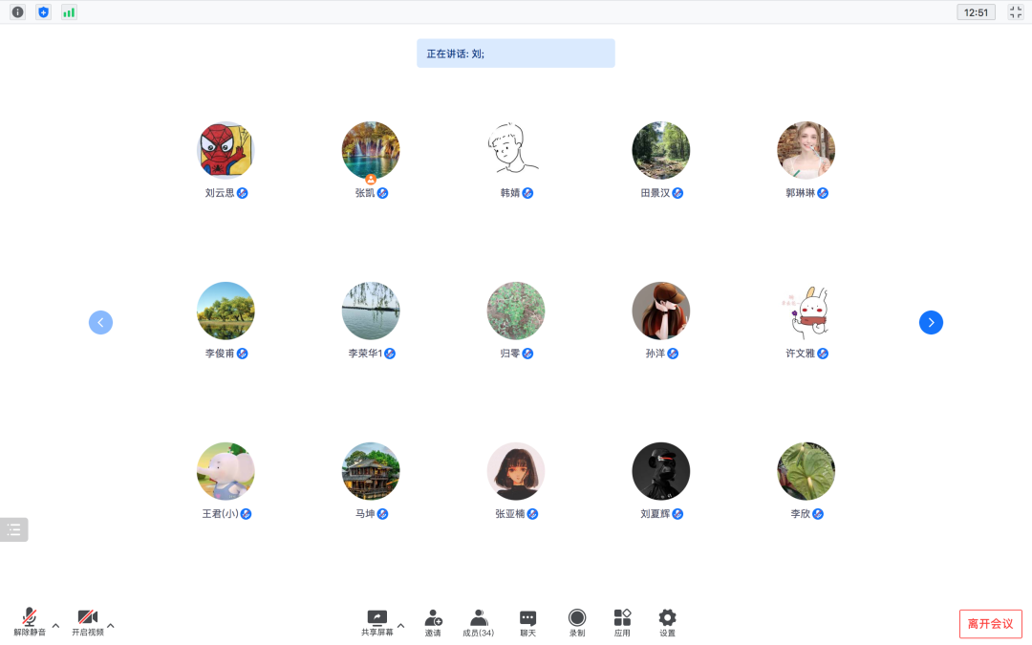Select 刘云思's Spider-Man avatar
The height and width of the screenshot is (645, 1032).
[x=226, y=150]
